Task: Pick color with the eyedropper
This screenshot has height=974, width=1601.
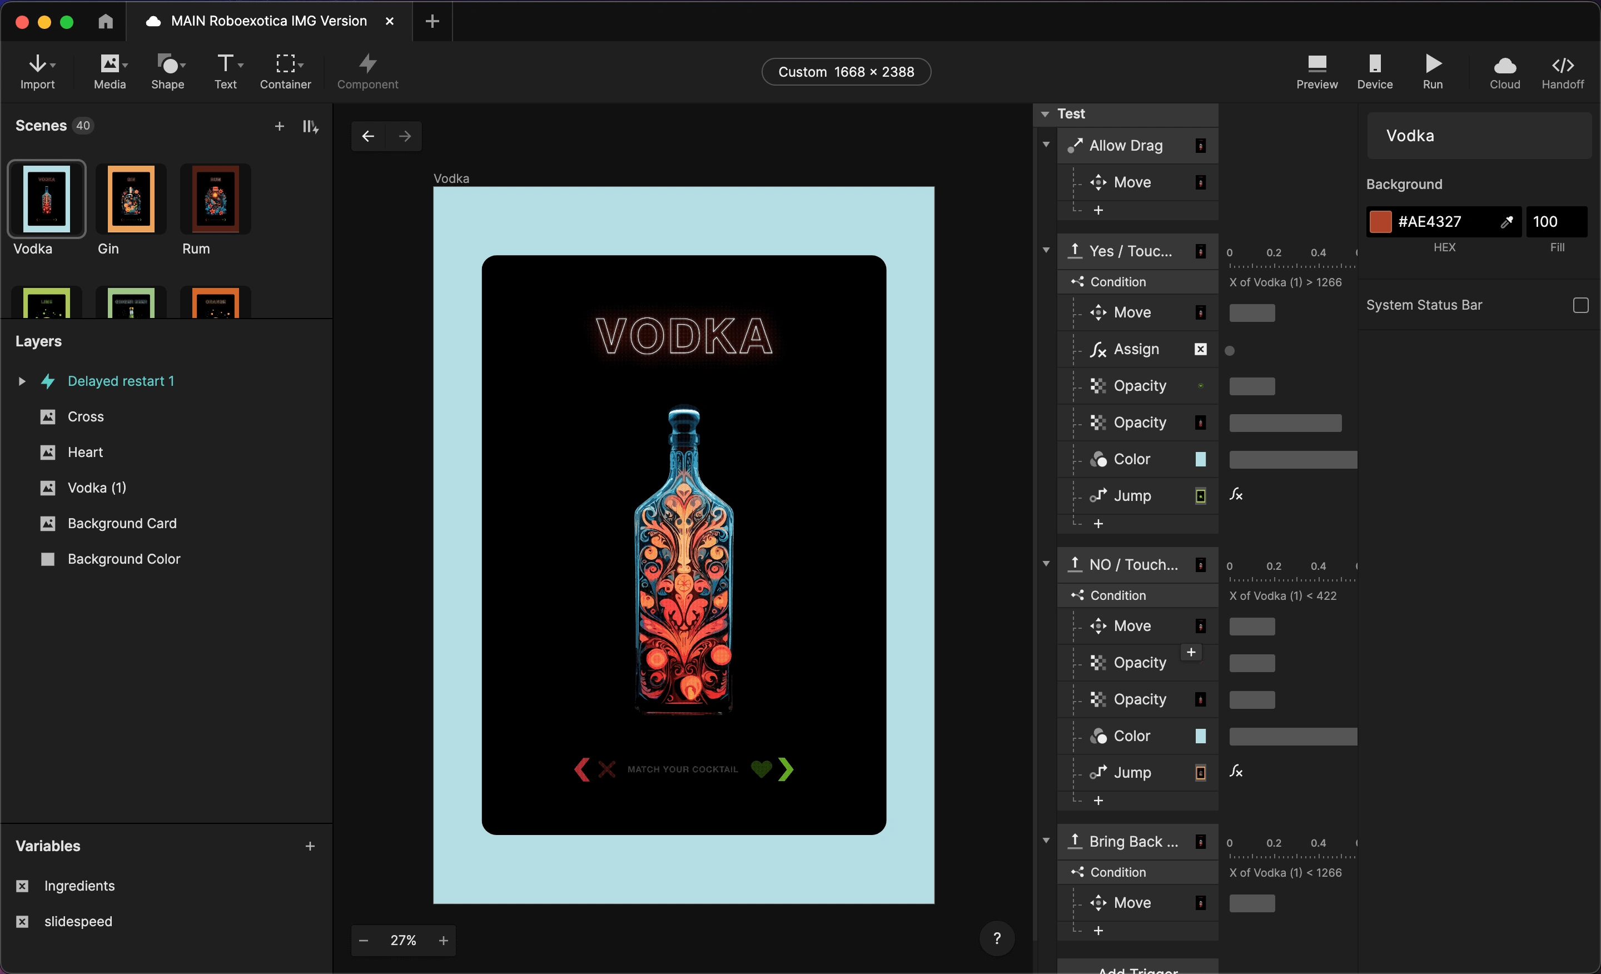Action: (x=1506, y=222)
